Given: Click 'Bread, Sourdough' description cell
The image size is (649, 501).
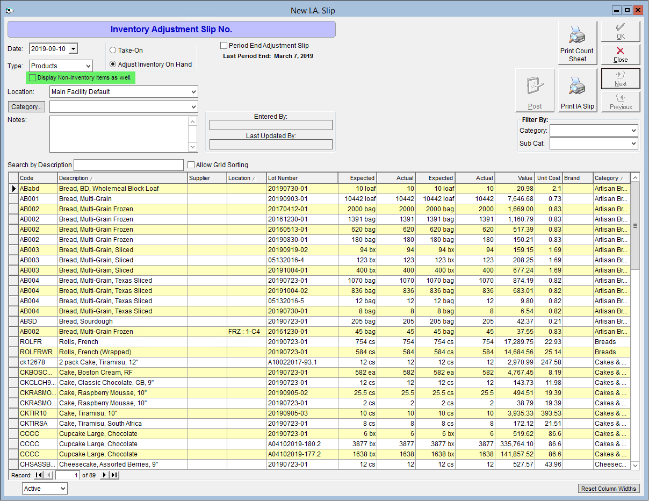Looking at the screenshot, I should tap(122, 321).
